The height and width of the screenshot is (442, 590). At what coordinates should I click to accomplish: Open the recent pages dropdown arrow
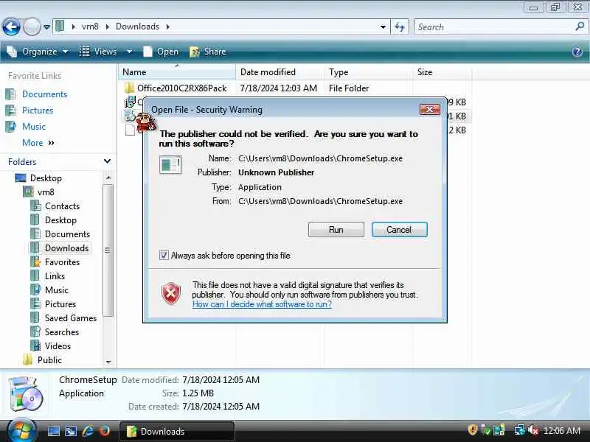coord(46,27)
